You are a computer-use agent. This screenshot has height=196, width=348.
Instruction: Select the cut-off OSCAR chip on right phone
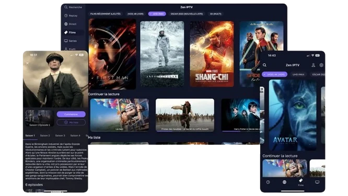click(318, 74)
